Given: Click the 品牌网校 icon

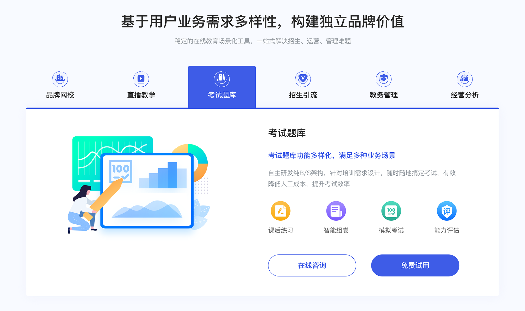Looking at the screenshot, I should (x=59, y=78).
